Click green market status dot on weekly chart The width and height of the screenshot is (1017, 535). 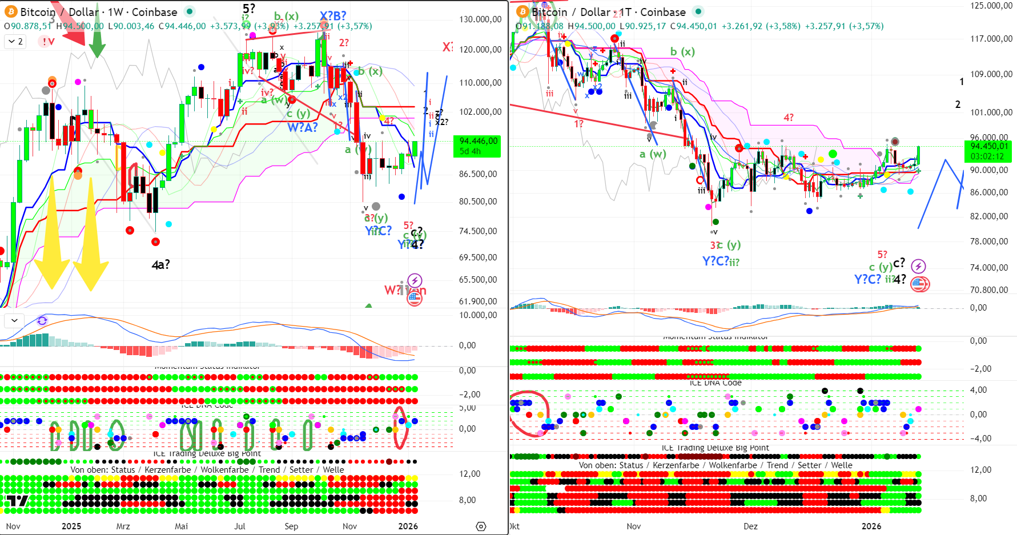(x=190, y=11)
